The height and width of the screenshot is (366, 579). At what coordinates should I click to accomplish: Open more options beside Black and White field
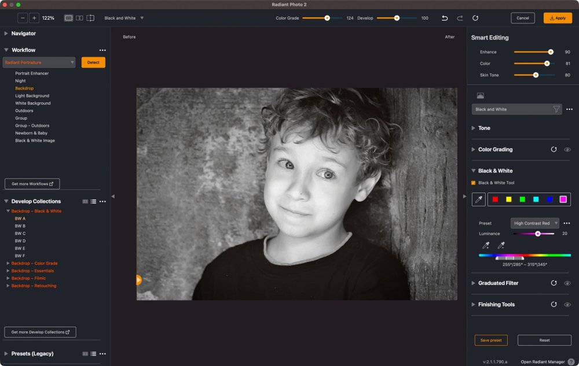(x=569, y=109)
